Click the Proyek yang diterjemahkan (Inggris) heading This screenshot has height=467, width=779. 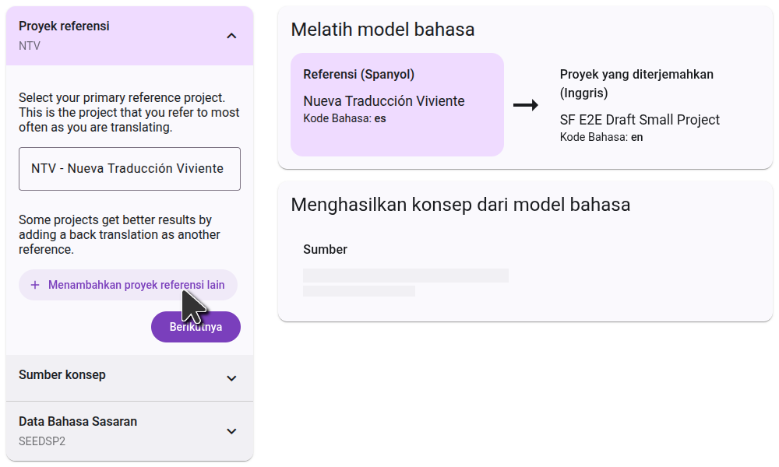click(636, 83)
